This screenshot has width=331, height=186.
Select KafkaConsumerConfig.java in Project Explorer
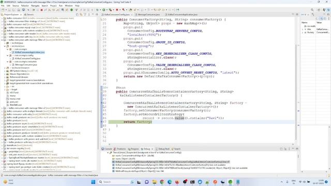tap(27, 58)
